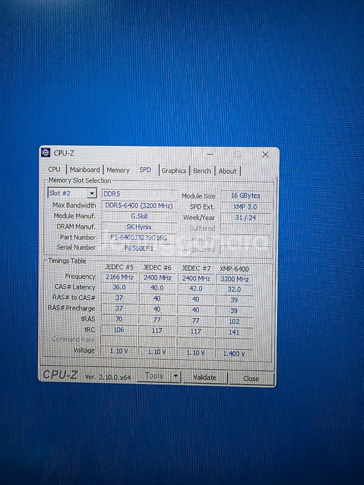Click the Close button at bottom
Viewport: 364px width, 485px height.
tap(251, 378)
